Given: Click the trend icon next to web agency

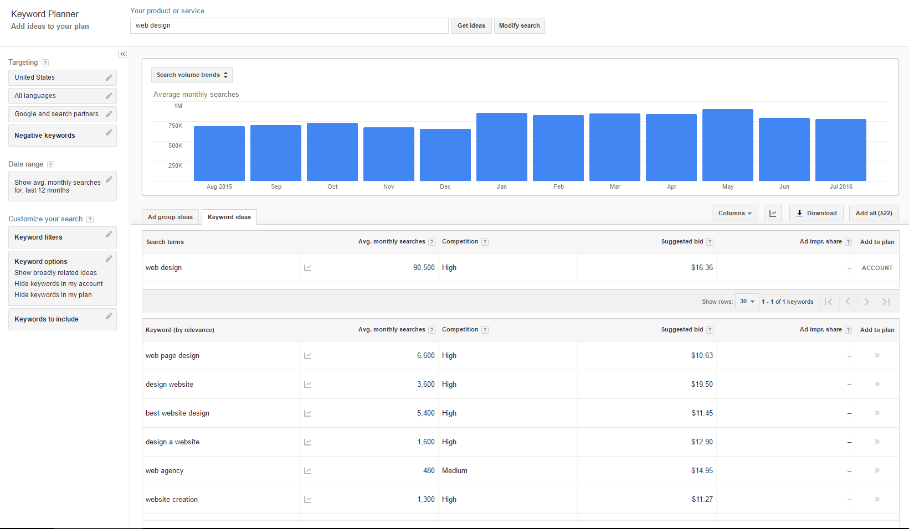Looking at the screenshot, I should click(308, 470).
